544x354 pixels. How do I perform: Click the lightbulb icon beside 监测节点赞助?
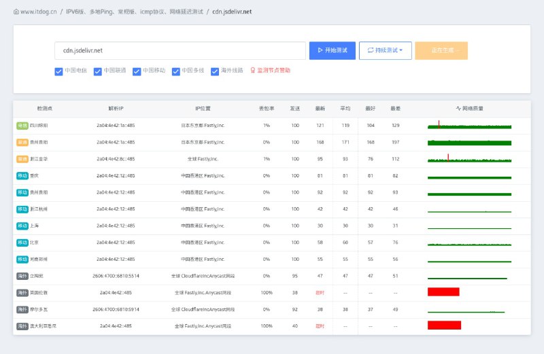coord(253,70)
